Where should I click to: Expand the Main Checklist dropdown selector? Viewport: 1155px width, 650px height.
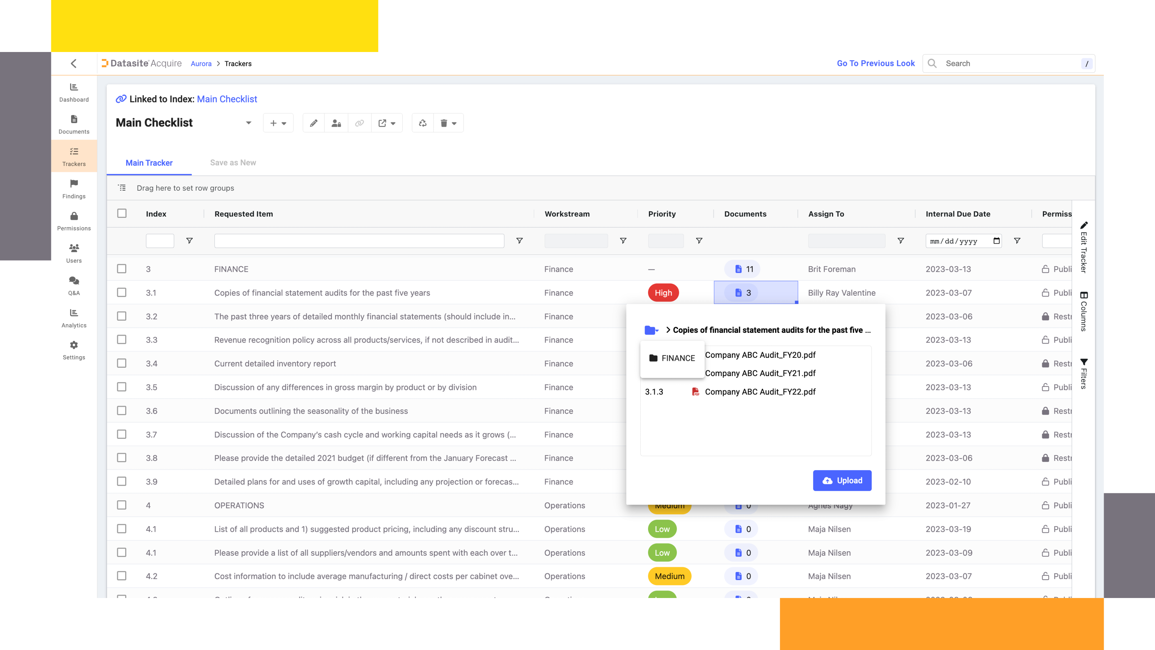(247, 123)
